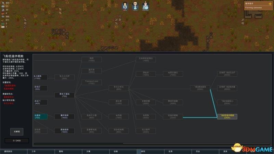Select the 排水泵 (1200) research node
Image resolution: width=274 pixels, height=154 pixels.
pyautogui.click(x=119, y=102)
